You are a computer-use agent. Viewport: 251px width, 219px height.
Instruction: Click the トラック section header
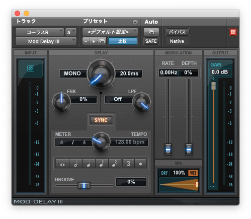(x=26, y=21)
